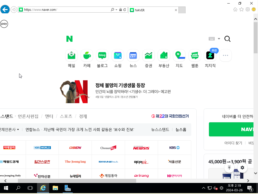
Task: Open browser Tools gear icon
Action: tap(248, 9)
